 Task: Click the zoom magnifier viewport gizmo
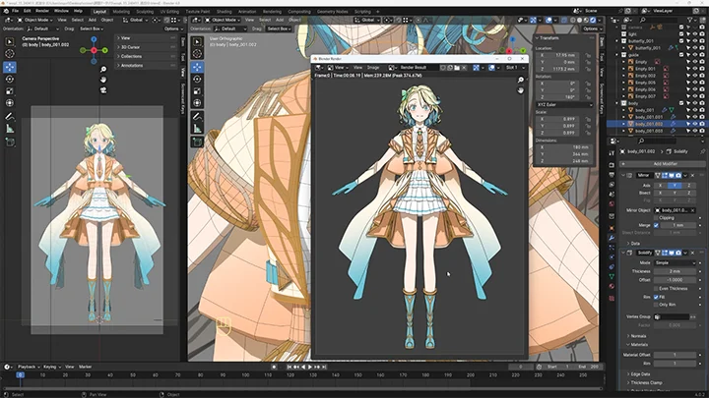(104, 71)
